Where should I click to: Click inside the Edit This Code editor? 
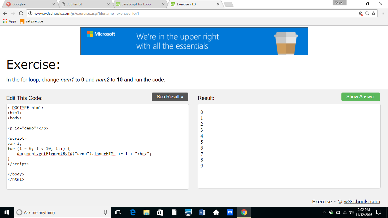tap(97, 147)
